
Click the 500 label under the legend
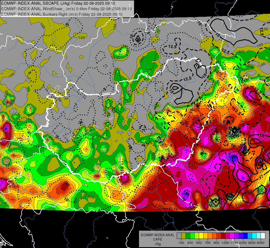click(x=199, y=243)
